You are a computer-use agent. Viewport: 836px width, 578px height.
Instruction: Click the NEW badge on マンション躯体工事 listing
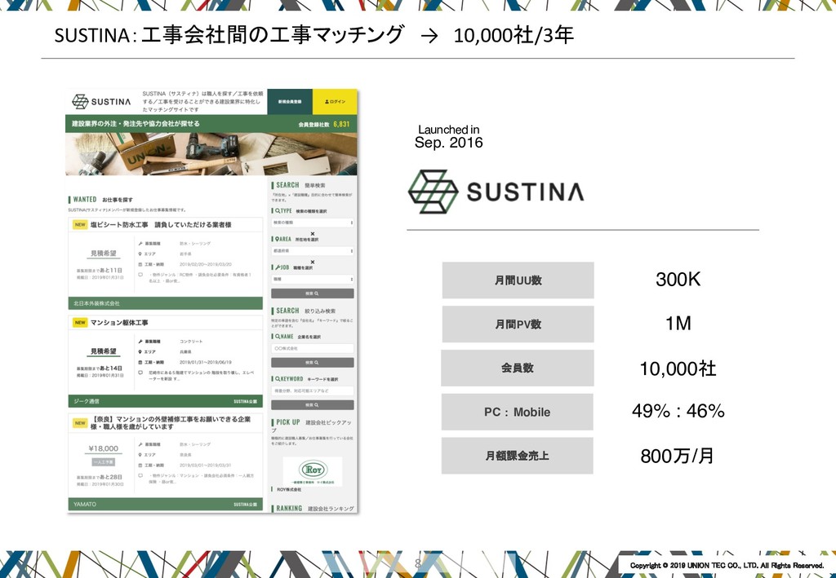click(80, 323)
